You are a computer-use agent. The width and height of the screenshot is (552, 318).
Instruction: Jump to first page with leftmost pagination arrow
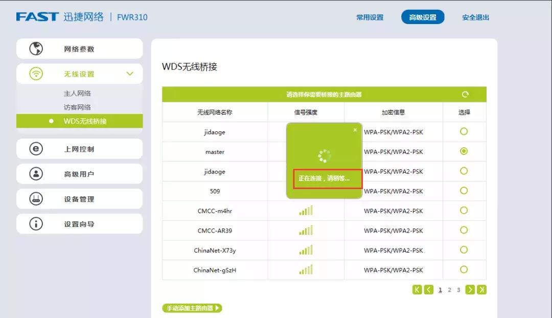pyautogui.click(x=418, y=289)
